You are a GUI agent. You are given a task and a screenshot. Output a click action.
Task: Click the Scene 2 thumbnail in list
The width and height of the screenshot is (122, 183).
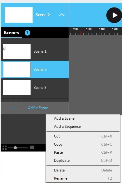(x=17, y=70)
